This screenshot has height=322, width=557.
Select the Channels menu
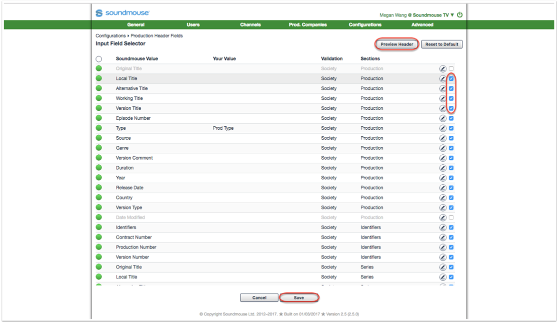(x=250, y=25)
